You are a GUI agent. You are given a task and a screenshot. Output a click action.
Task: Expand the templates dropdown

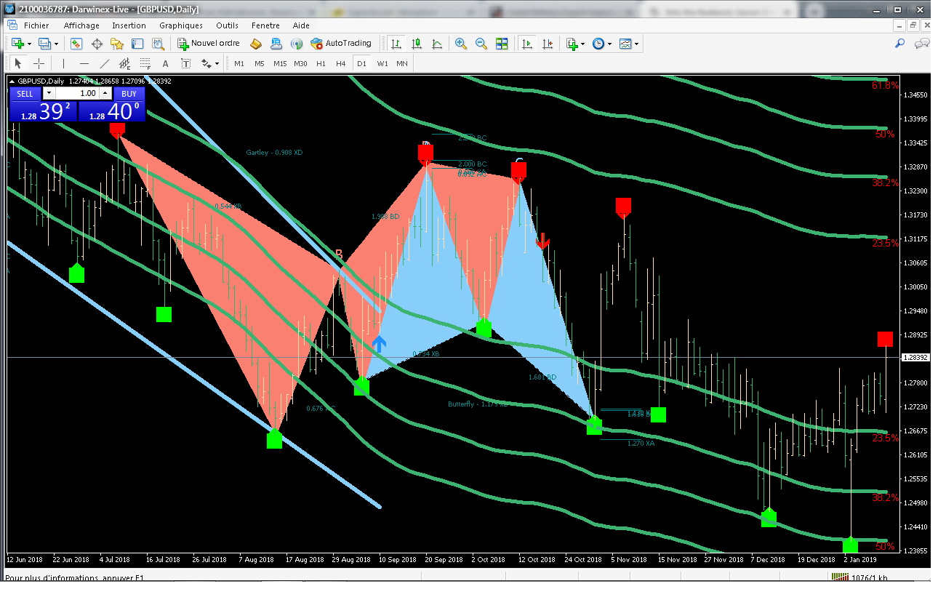637,44
